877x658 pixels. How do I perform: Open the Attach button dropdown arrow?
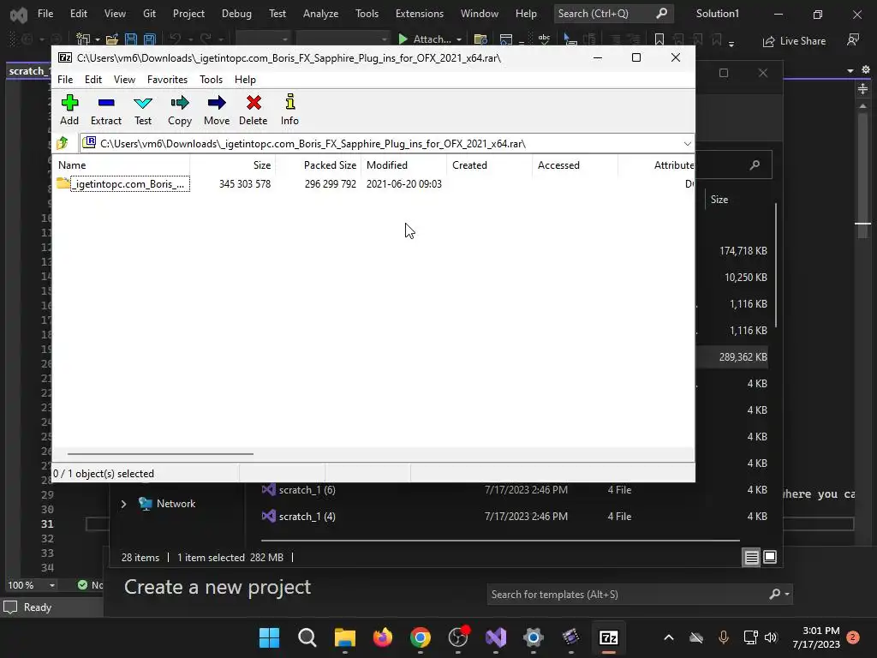point(459,39)
